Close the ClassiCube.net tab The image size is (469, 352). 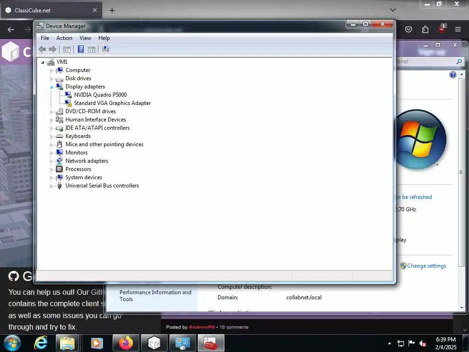coord(95,10)
